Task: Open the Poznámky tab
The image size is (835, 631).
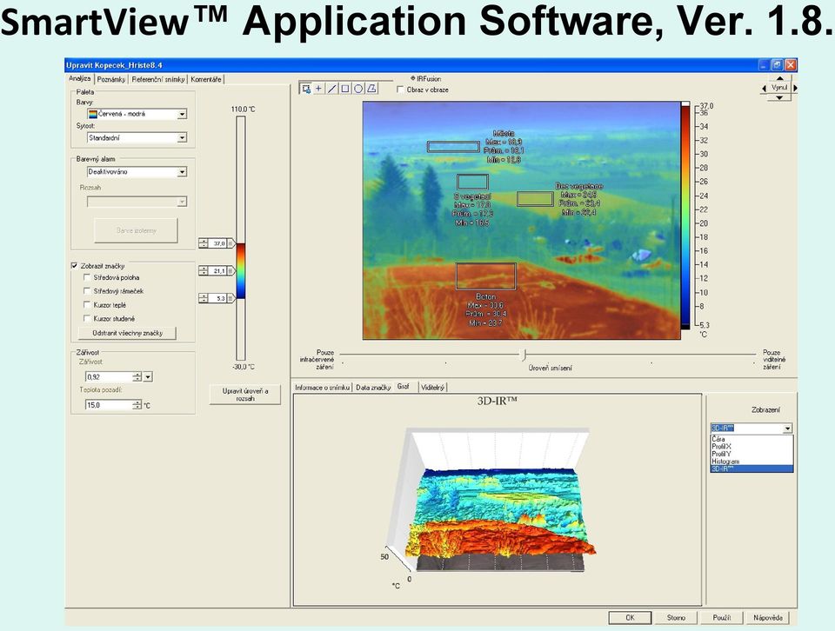Action: pos(111,79)
